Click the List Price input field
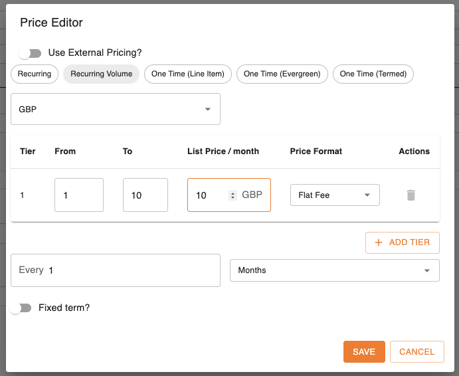The image size is (459, 376). click(209, 195)
